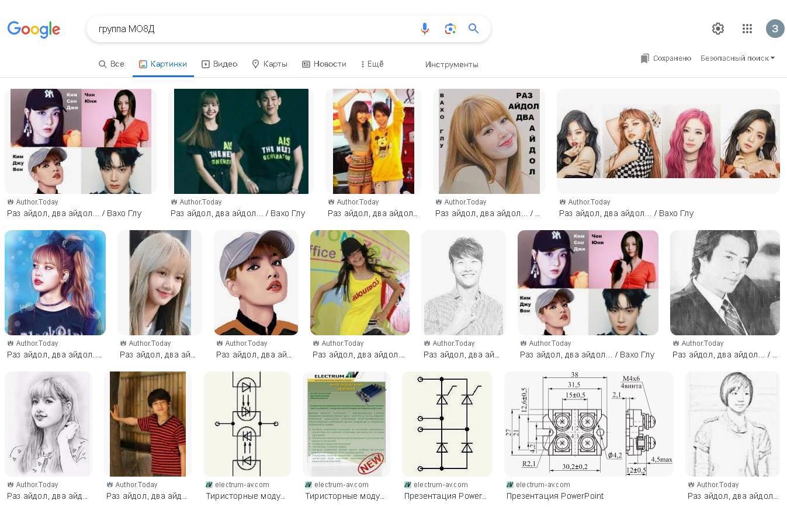
Task: Switch to the Новости tab
Action: point(324,64)
